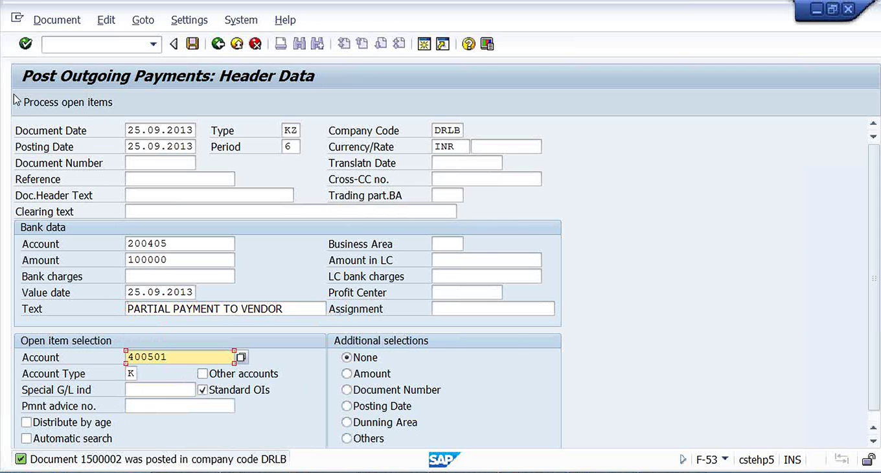Click the Doc.Header Text field
The image size is (881, 473).
pyautogui.click(x=209, y=195)
